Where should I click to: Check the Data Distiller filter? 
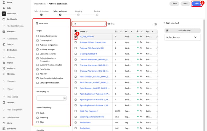click(x=38, y=69)
